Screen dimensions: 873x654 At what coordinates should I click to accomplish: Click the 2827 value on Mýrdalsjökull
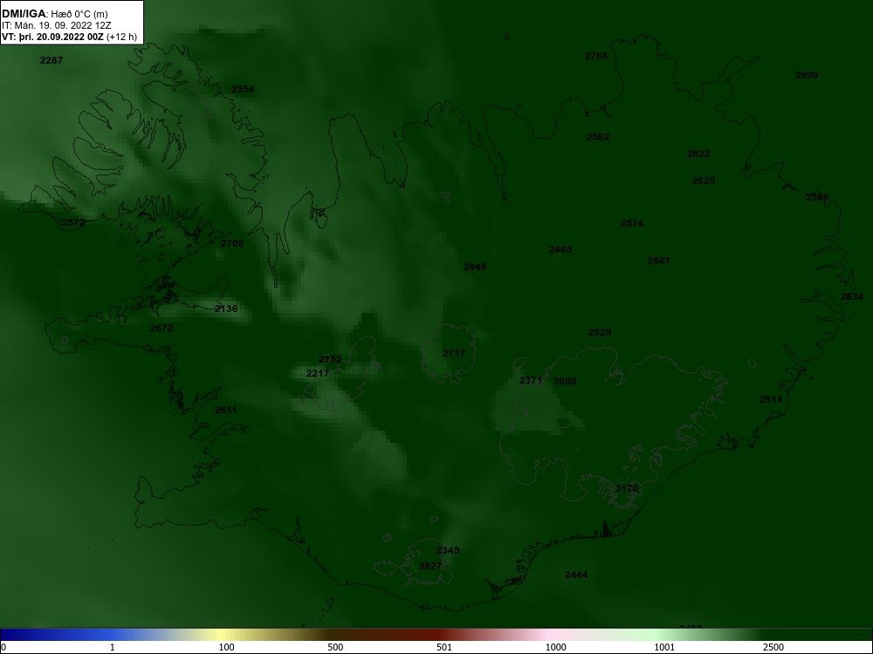coord(430,566)
